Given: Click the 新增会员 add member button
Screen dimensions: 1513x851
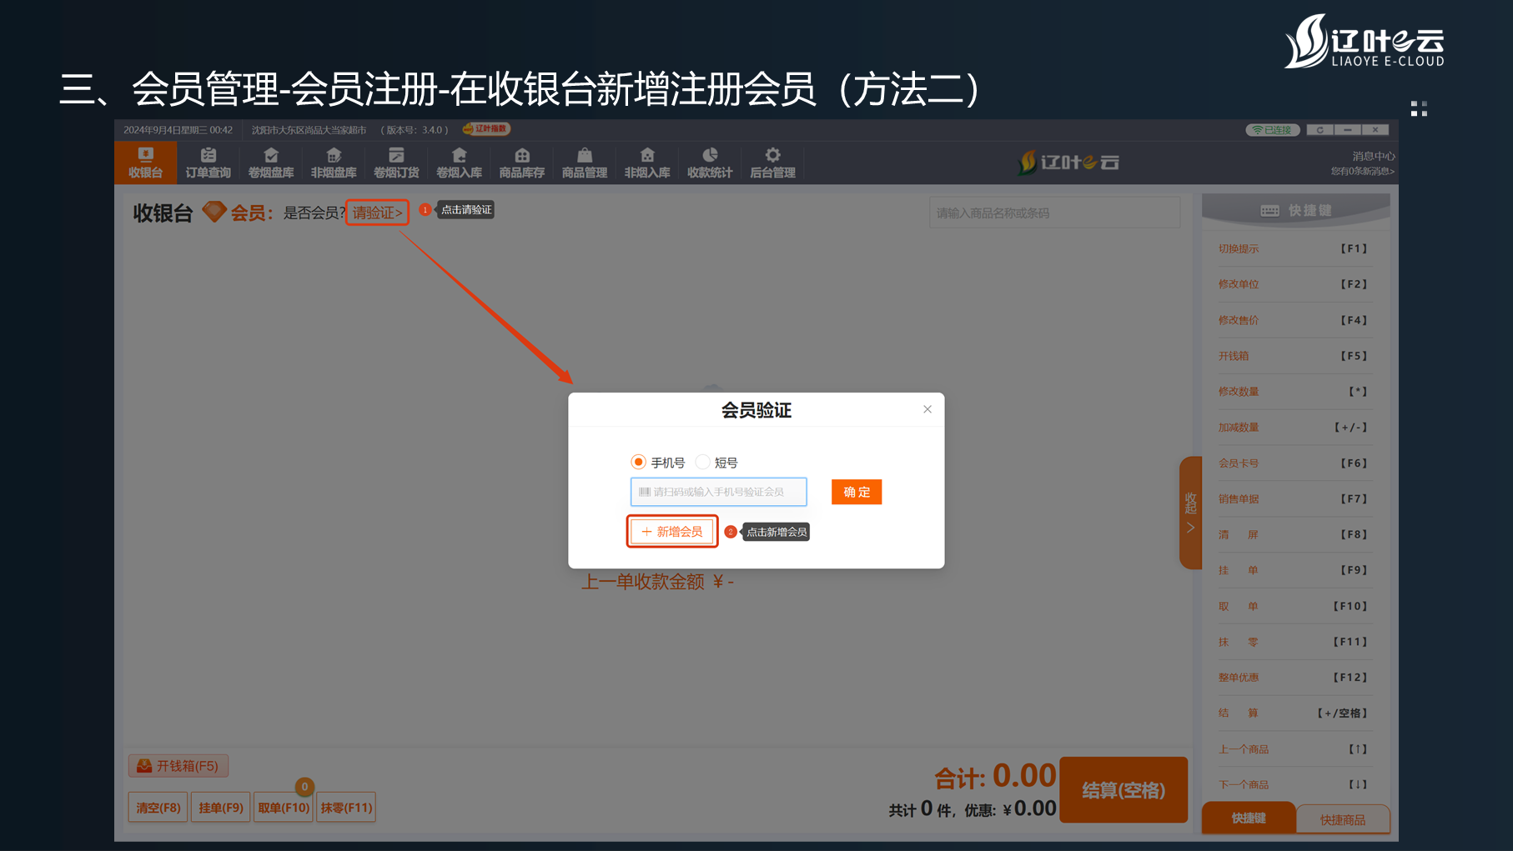Looking at the screenshot, I should click(x=672, y=532).
